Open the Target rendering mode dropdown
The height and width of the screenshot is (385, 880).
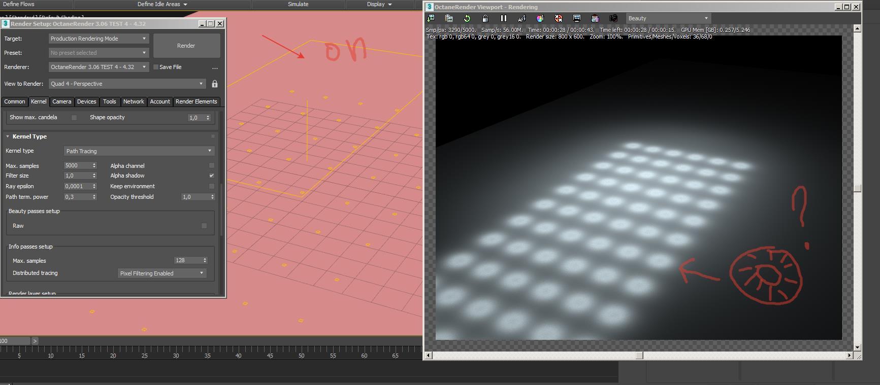click(99, 39)
